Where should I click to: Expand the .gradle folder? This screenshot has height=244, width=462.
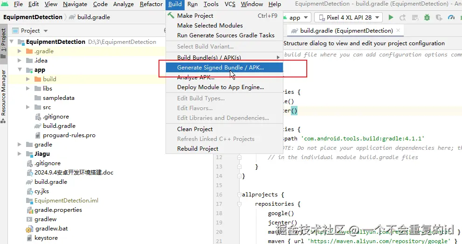[x=20, y=51]
